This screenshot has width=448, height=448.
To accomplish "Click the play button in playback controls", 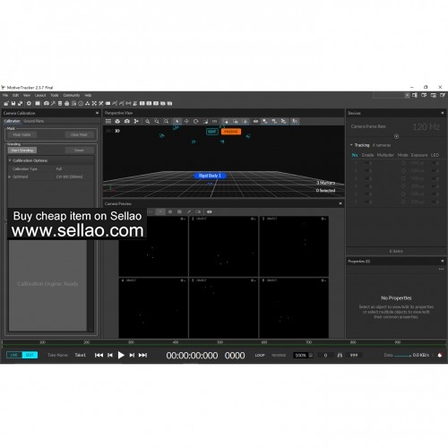I will coord(121,355).
